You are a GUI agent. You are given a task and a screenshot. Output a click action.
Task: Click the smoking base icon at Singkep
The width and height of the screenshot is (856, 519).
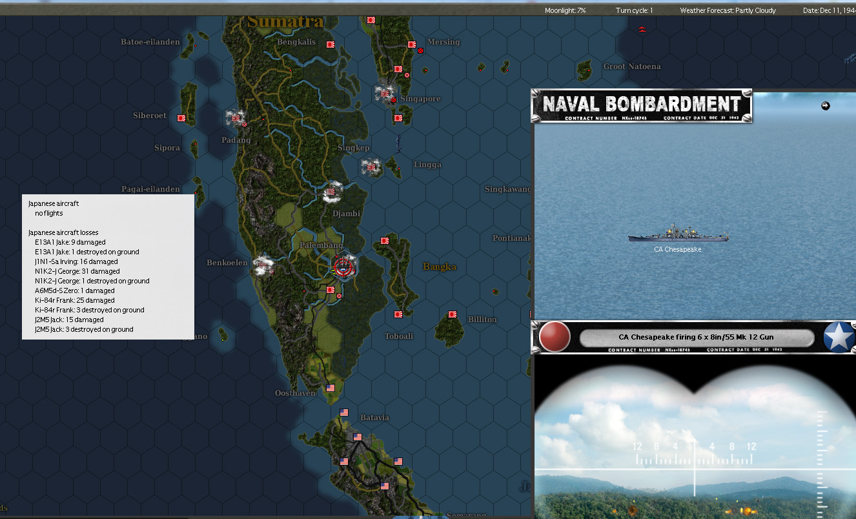pyautogui.click(x=372, y=167)
